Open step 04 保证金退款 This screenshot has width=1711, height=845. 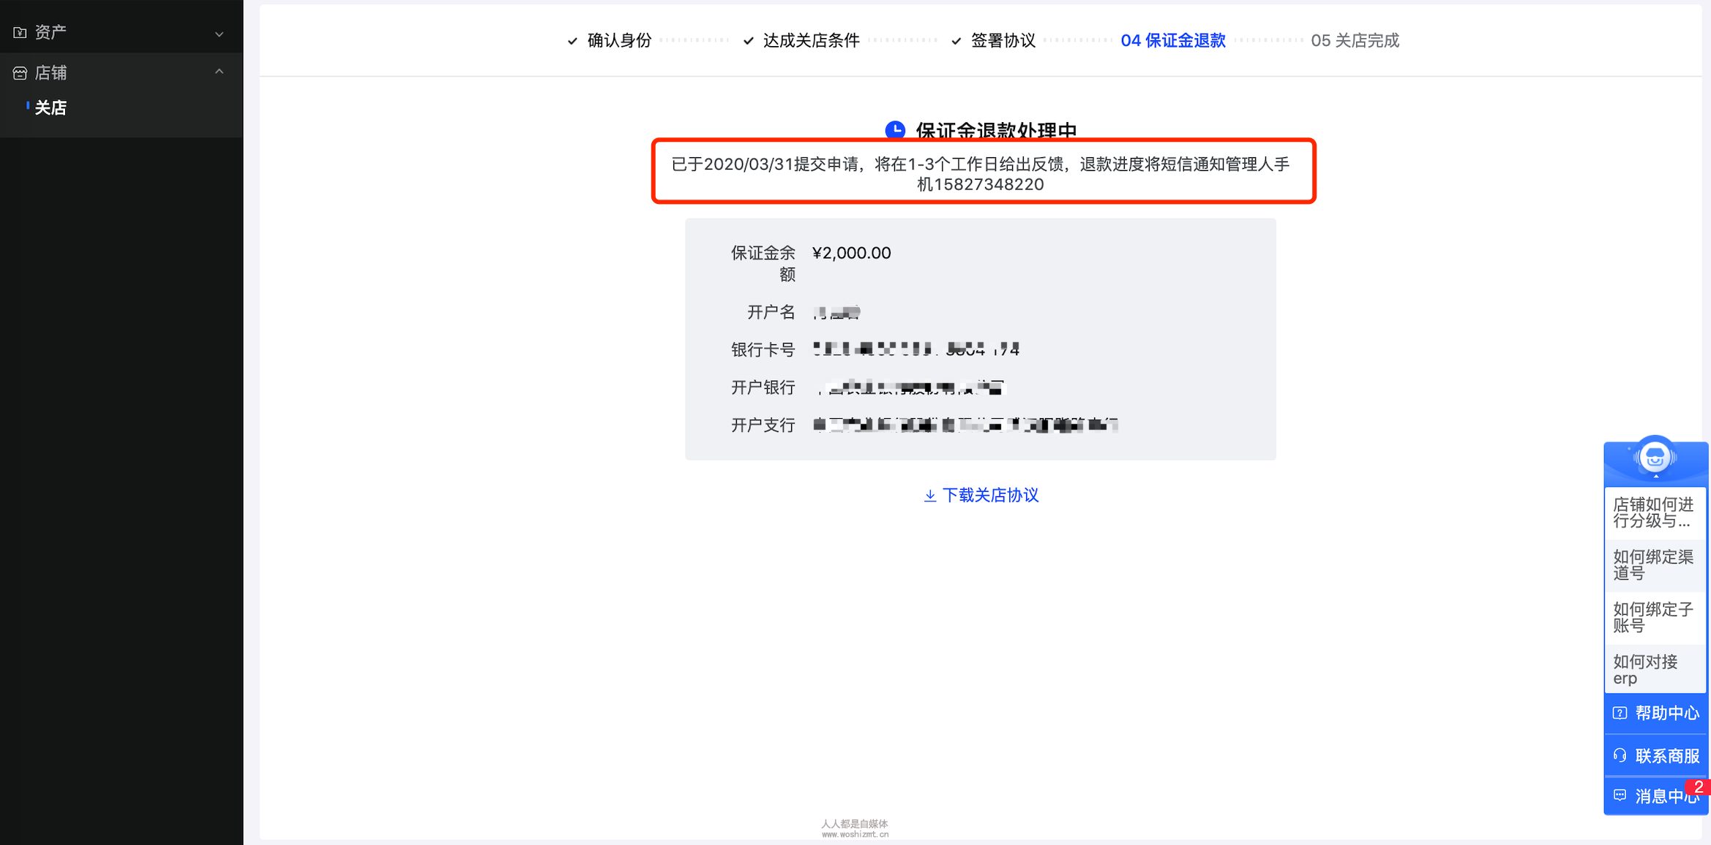tap(1173, 40)
